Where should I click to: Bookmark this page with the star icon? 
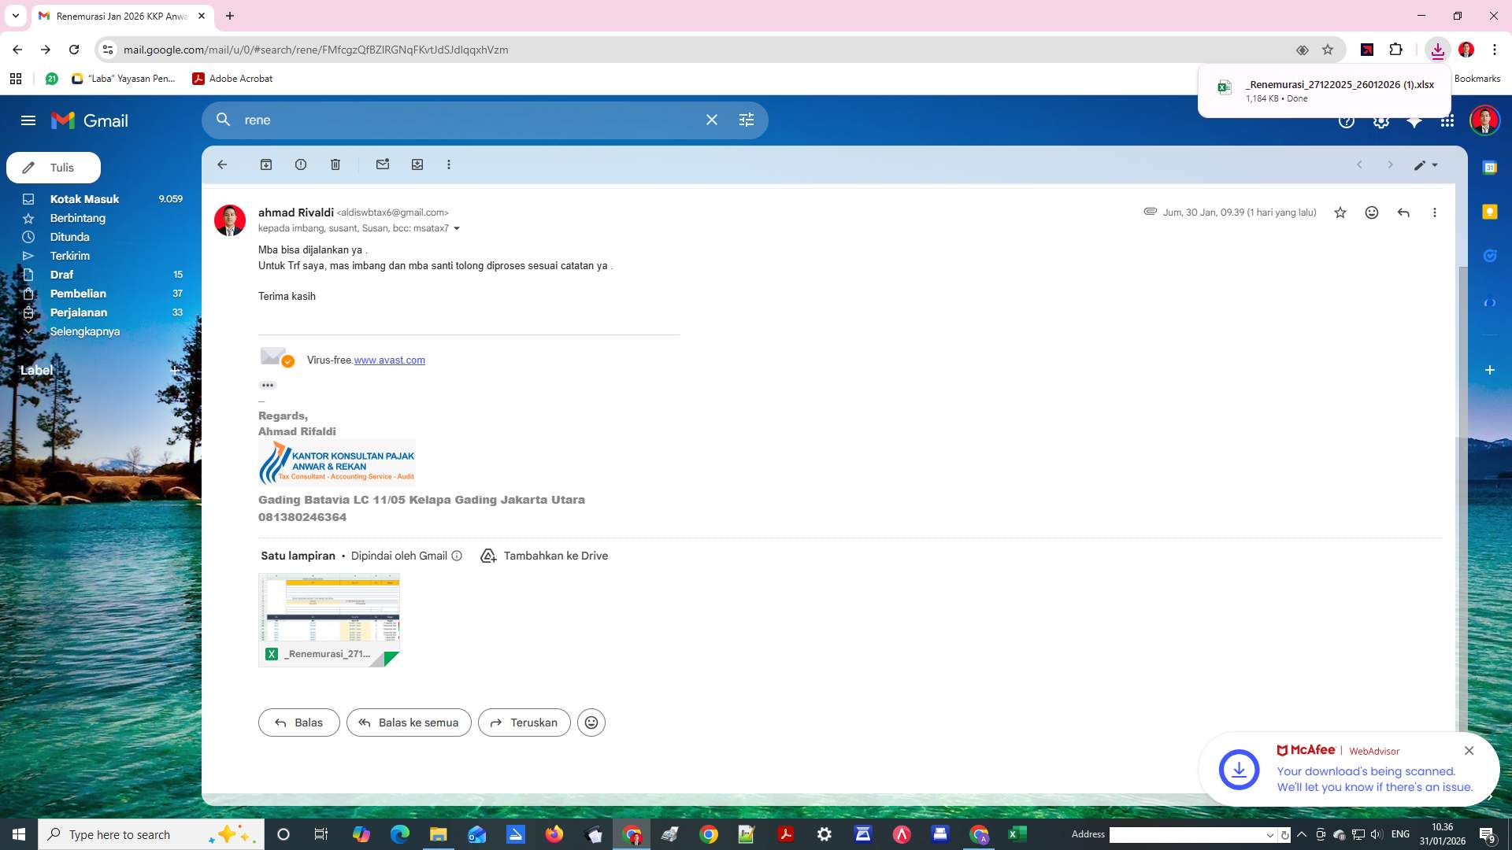[x=1328, y=50]
